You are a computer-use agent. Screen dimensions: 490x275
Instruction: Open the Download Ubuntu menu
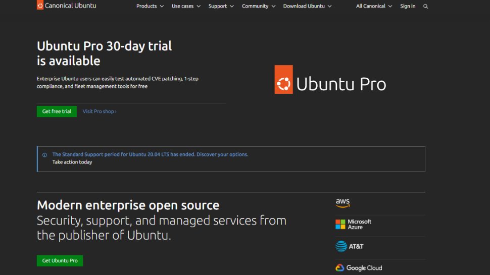[x=308, y=6]
